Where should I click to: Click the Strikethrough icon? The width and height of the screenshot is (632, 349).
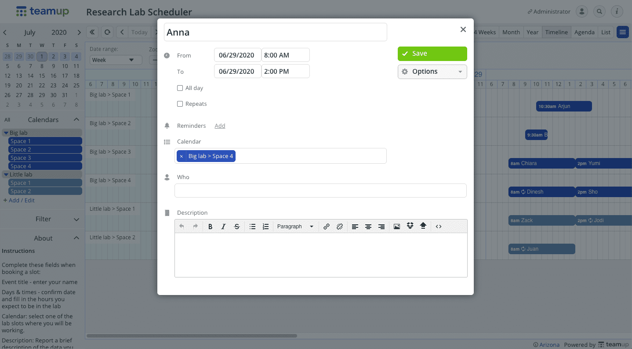(237, 227)
